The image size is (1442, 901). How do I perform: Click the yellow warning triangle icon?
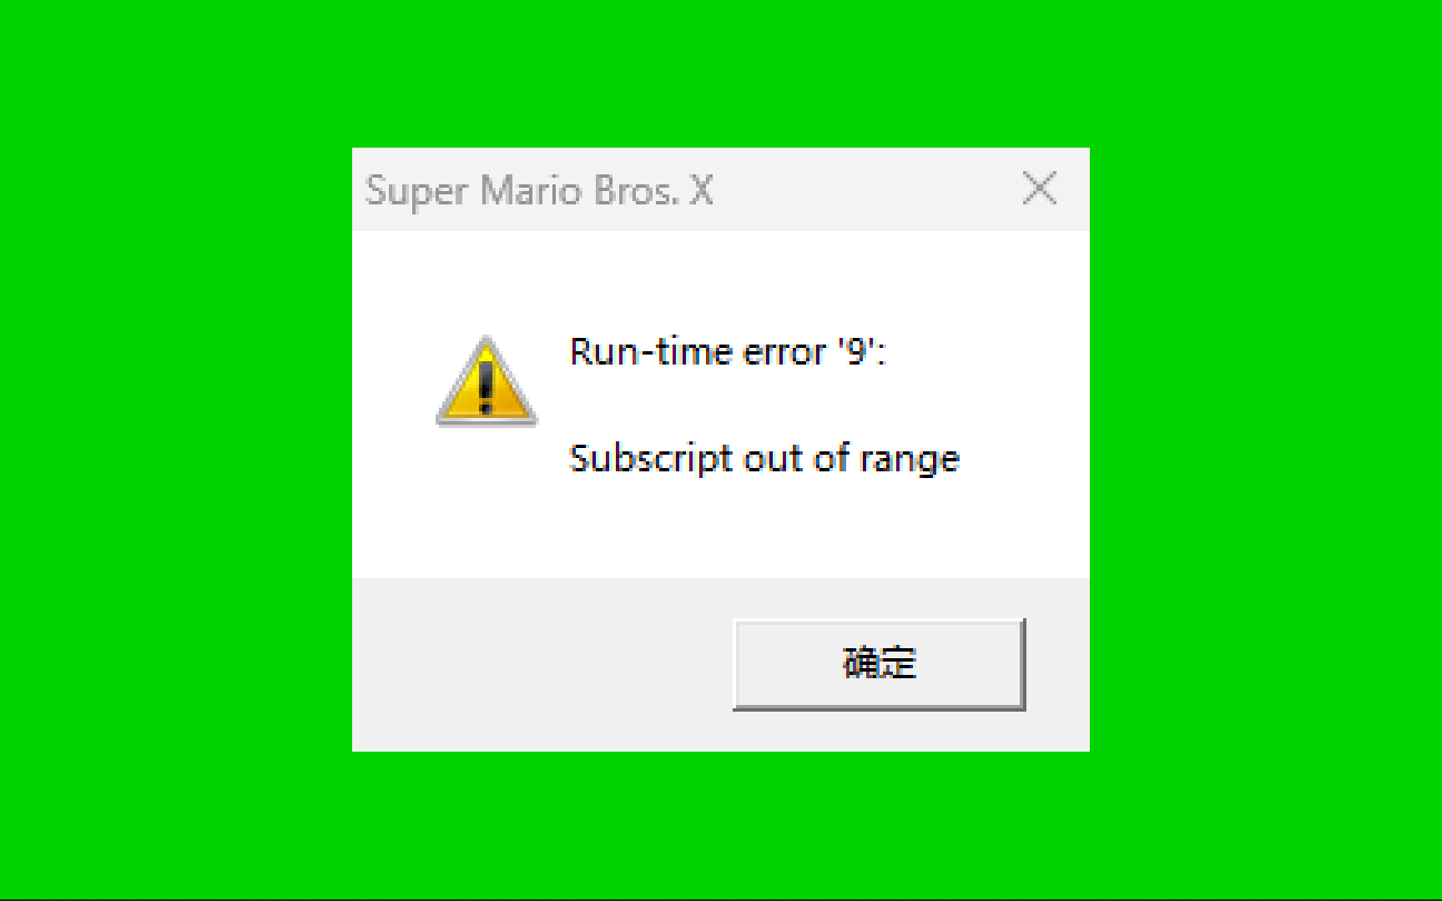click(487, 381)
